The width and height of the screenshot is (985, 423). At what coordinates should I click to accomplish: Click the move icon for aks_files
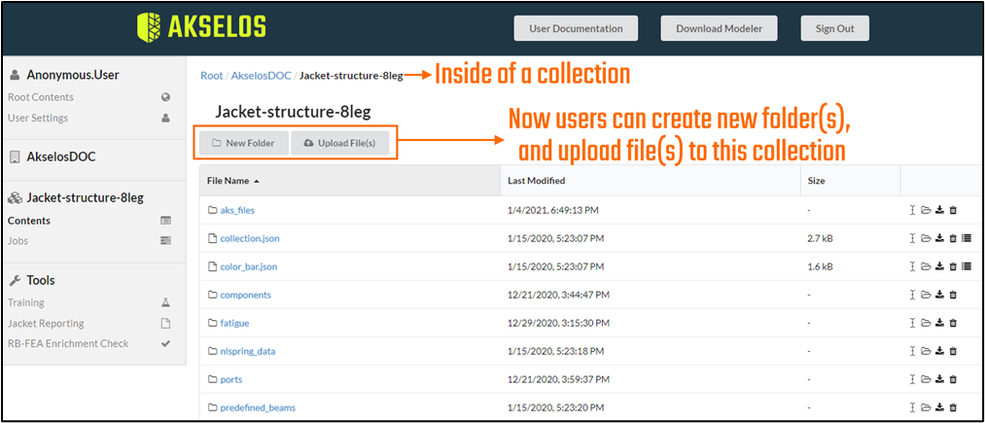pos(926,210)
